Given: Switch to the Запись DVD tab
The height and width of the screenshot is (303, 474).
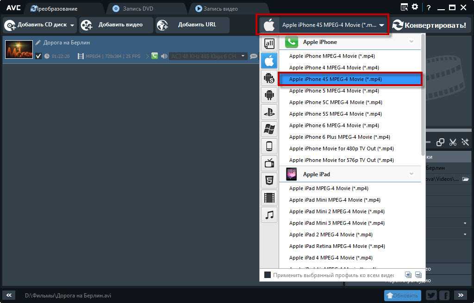Looking at the screenshot, I should pyautogui.click(x=138, y=9).
